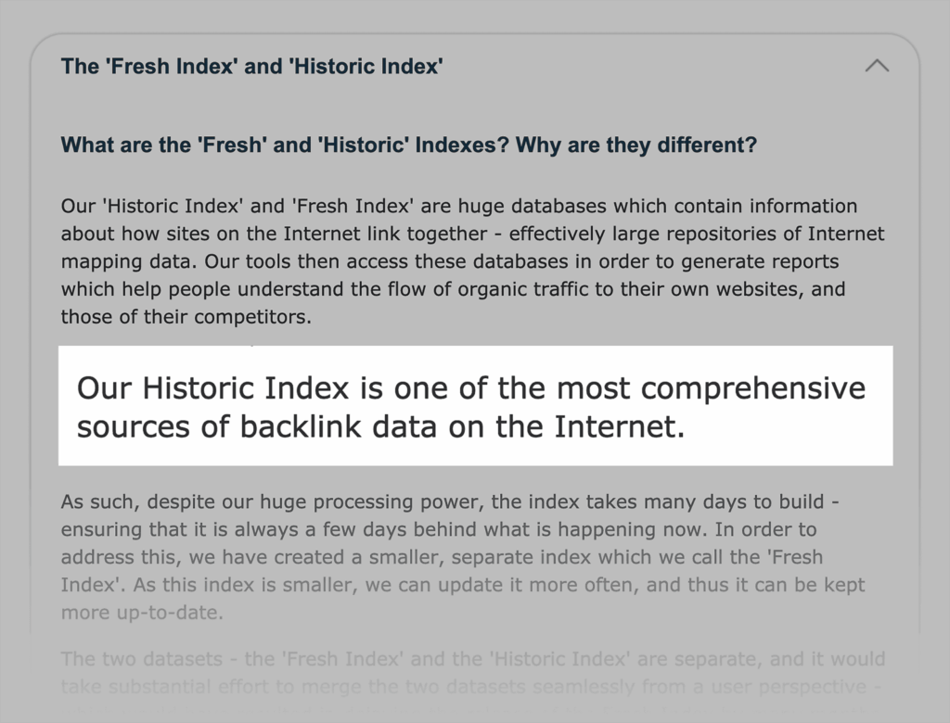Click 'The Fresh Index and Historic Index' header
Screen dimensions: 950x723
[x=251, y=67]
